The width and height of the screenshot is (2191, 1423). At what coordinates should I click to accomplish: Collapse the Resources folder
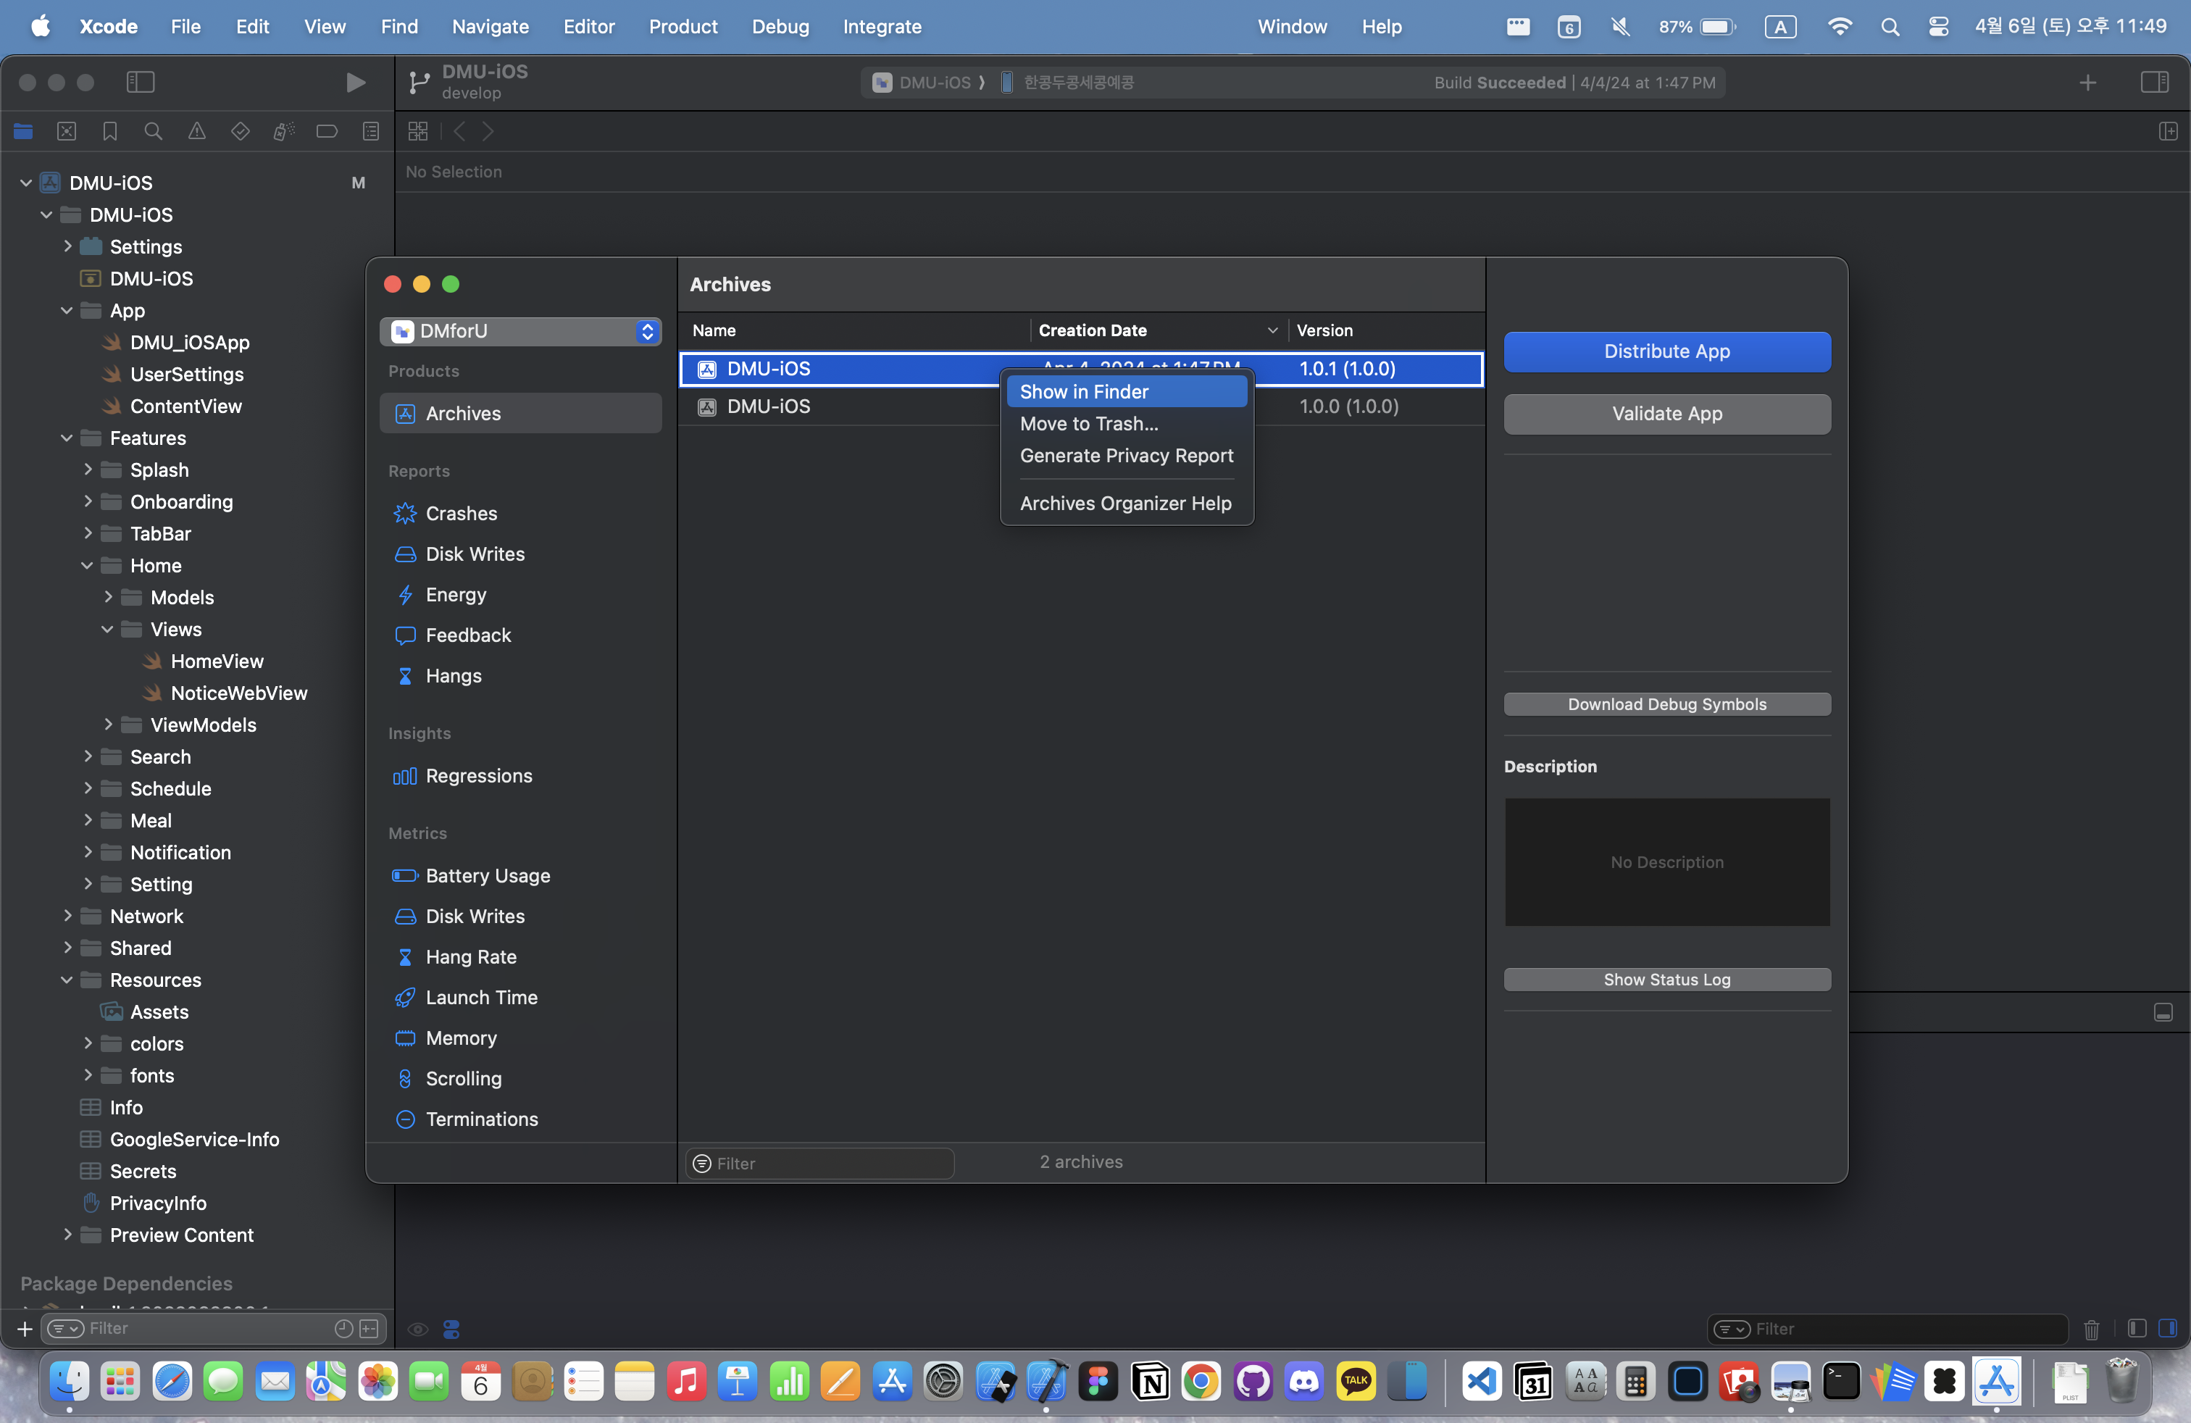pos(66,980)
